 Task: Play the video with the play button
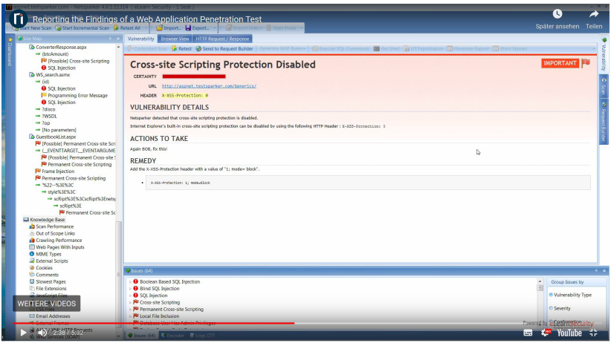[x=23, y=333]
